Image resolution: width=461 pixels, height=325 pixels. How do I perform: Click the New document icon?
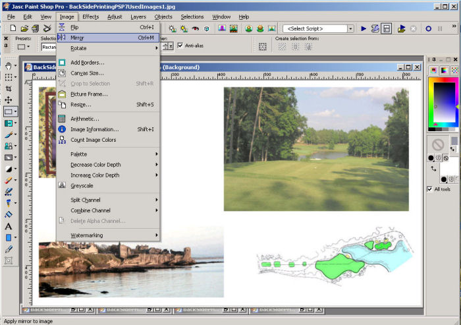[13, 29]
